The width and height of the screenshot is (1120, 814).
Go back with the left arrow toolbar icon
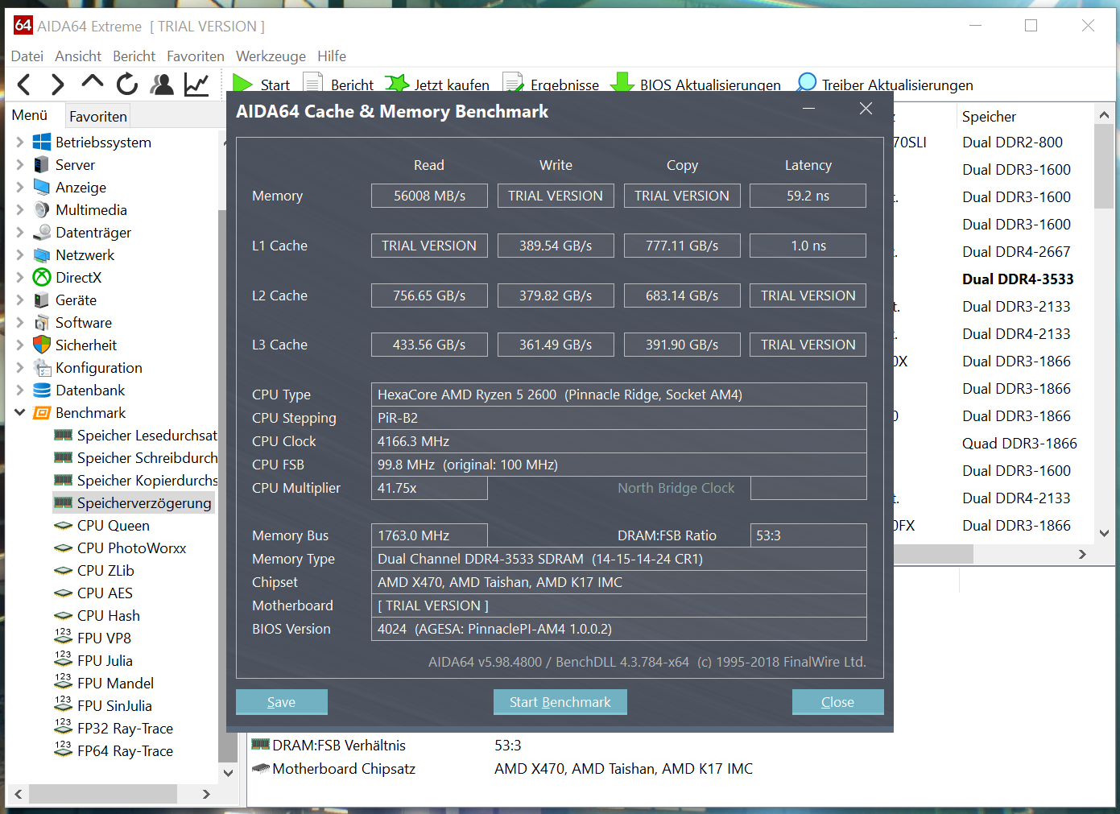24,85
